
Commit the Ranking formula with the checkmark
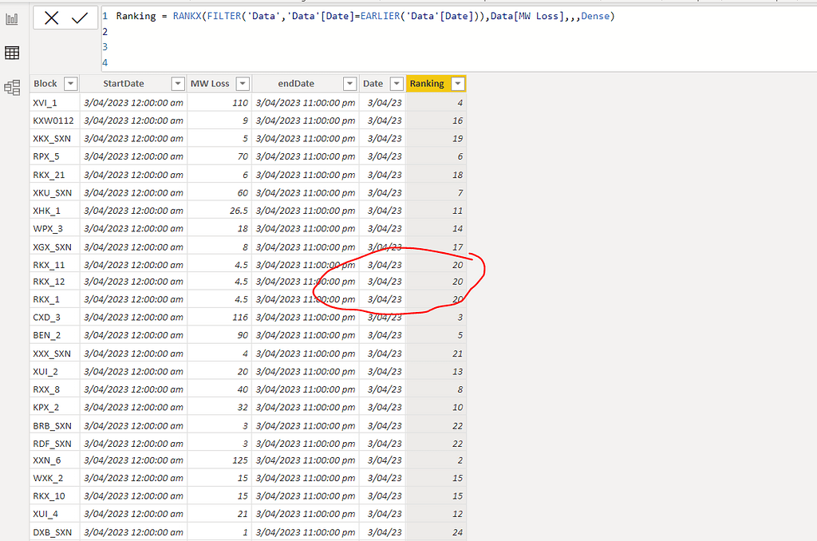point(79,19)
